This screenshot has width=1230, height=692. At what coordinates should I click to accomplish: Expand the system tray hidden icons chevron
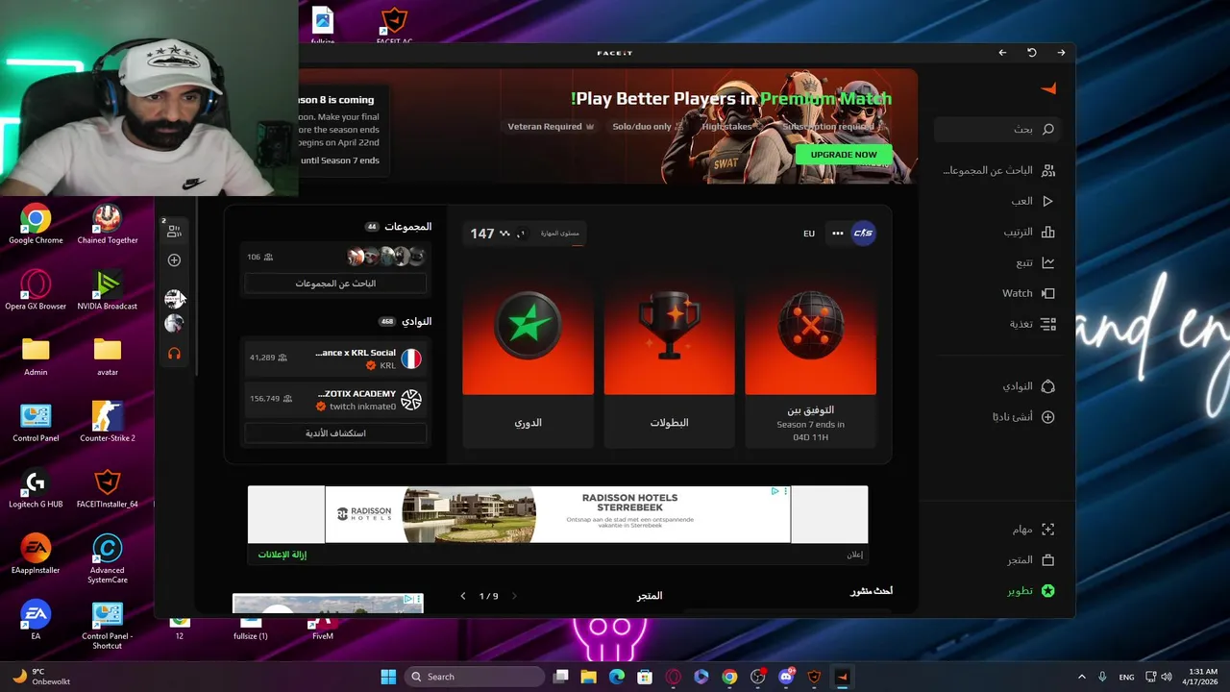1081,677
